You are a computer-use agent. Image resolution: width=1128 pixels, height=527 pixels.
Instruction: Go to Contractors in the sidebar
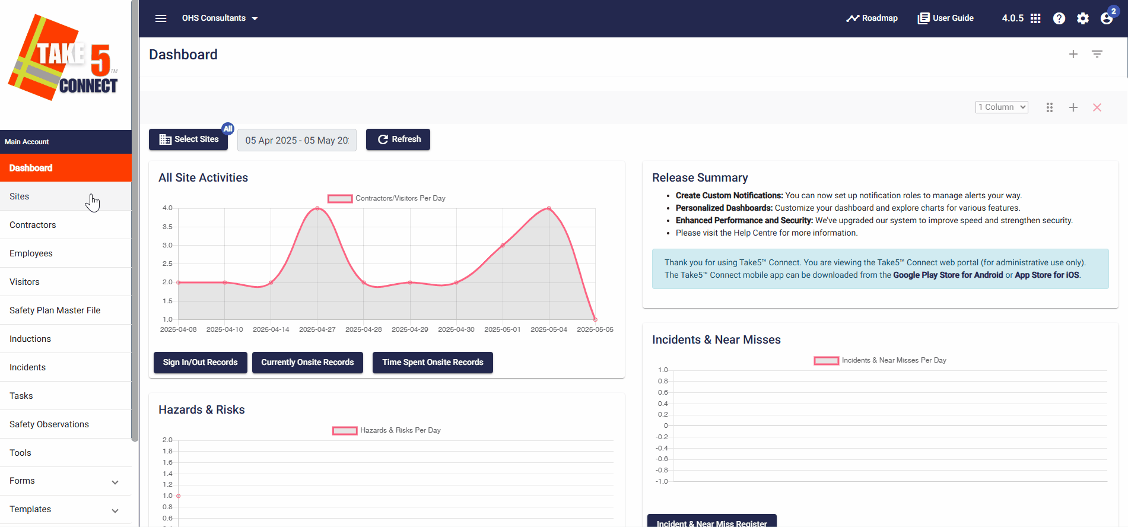pos(66,225)
